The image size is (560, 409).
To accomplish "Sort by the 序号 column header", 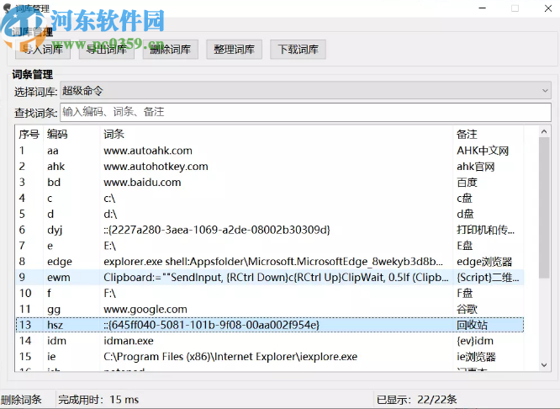I will click(x=29, y=134).
